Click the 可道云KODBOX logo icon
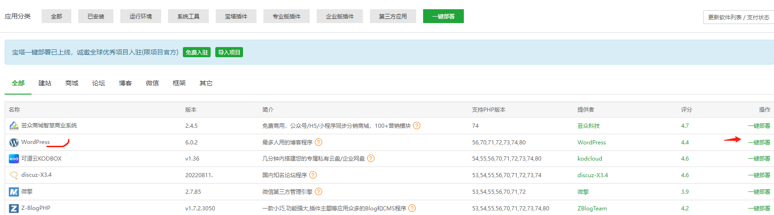 point(14,159)
